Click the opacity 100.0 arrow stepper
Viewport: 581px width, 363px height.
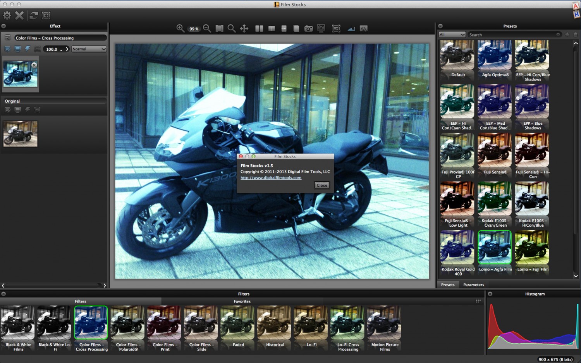pos(67,49)
